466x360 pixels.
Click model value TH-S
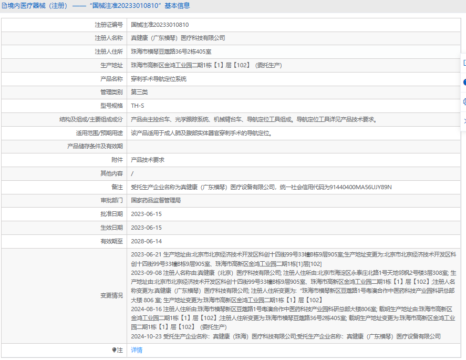pyautogui.click(x=137, y=106)
